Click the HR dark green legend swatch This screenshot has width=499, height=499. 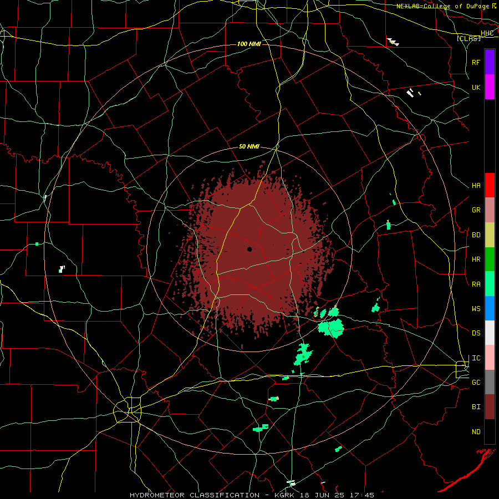click(x=490, y=259)
